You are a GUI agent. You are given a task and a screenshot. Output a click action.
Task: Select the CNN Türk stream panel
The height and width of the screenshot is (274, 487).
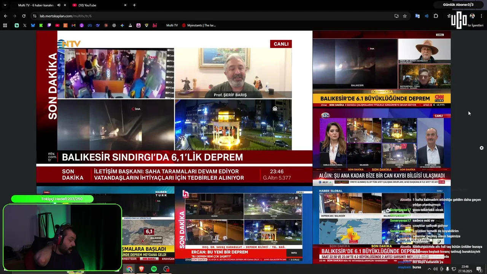[382, 69]
